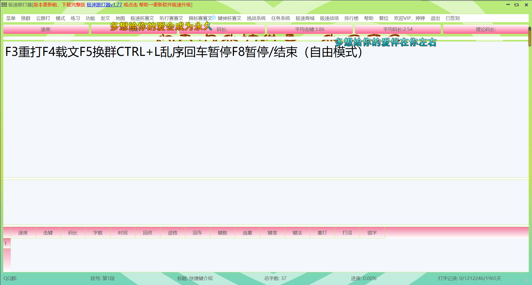This screenshot has width=532, height=285.
Task: Click the restore window icon
Action: [x=516, y=5]
